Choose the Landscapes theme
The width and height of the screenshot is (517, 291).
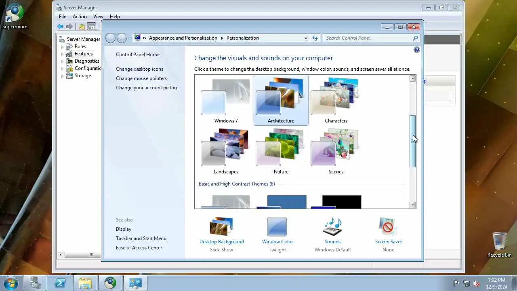point(226,152)
